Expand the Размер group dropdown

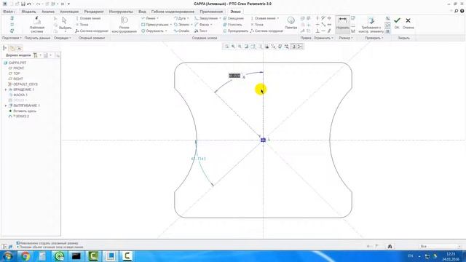pyautogui.click(x=346, y=38)
